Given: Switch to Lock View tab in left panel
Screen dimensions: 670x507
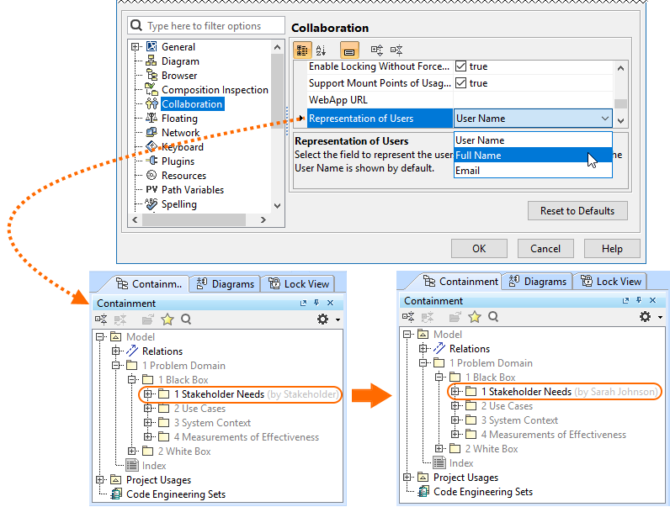Looking at the screenshot, I should [x=299, y=284].
